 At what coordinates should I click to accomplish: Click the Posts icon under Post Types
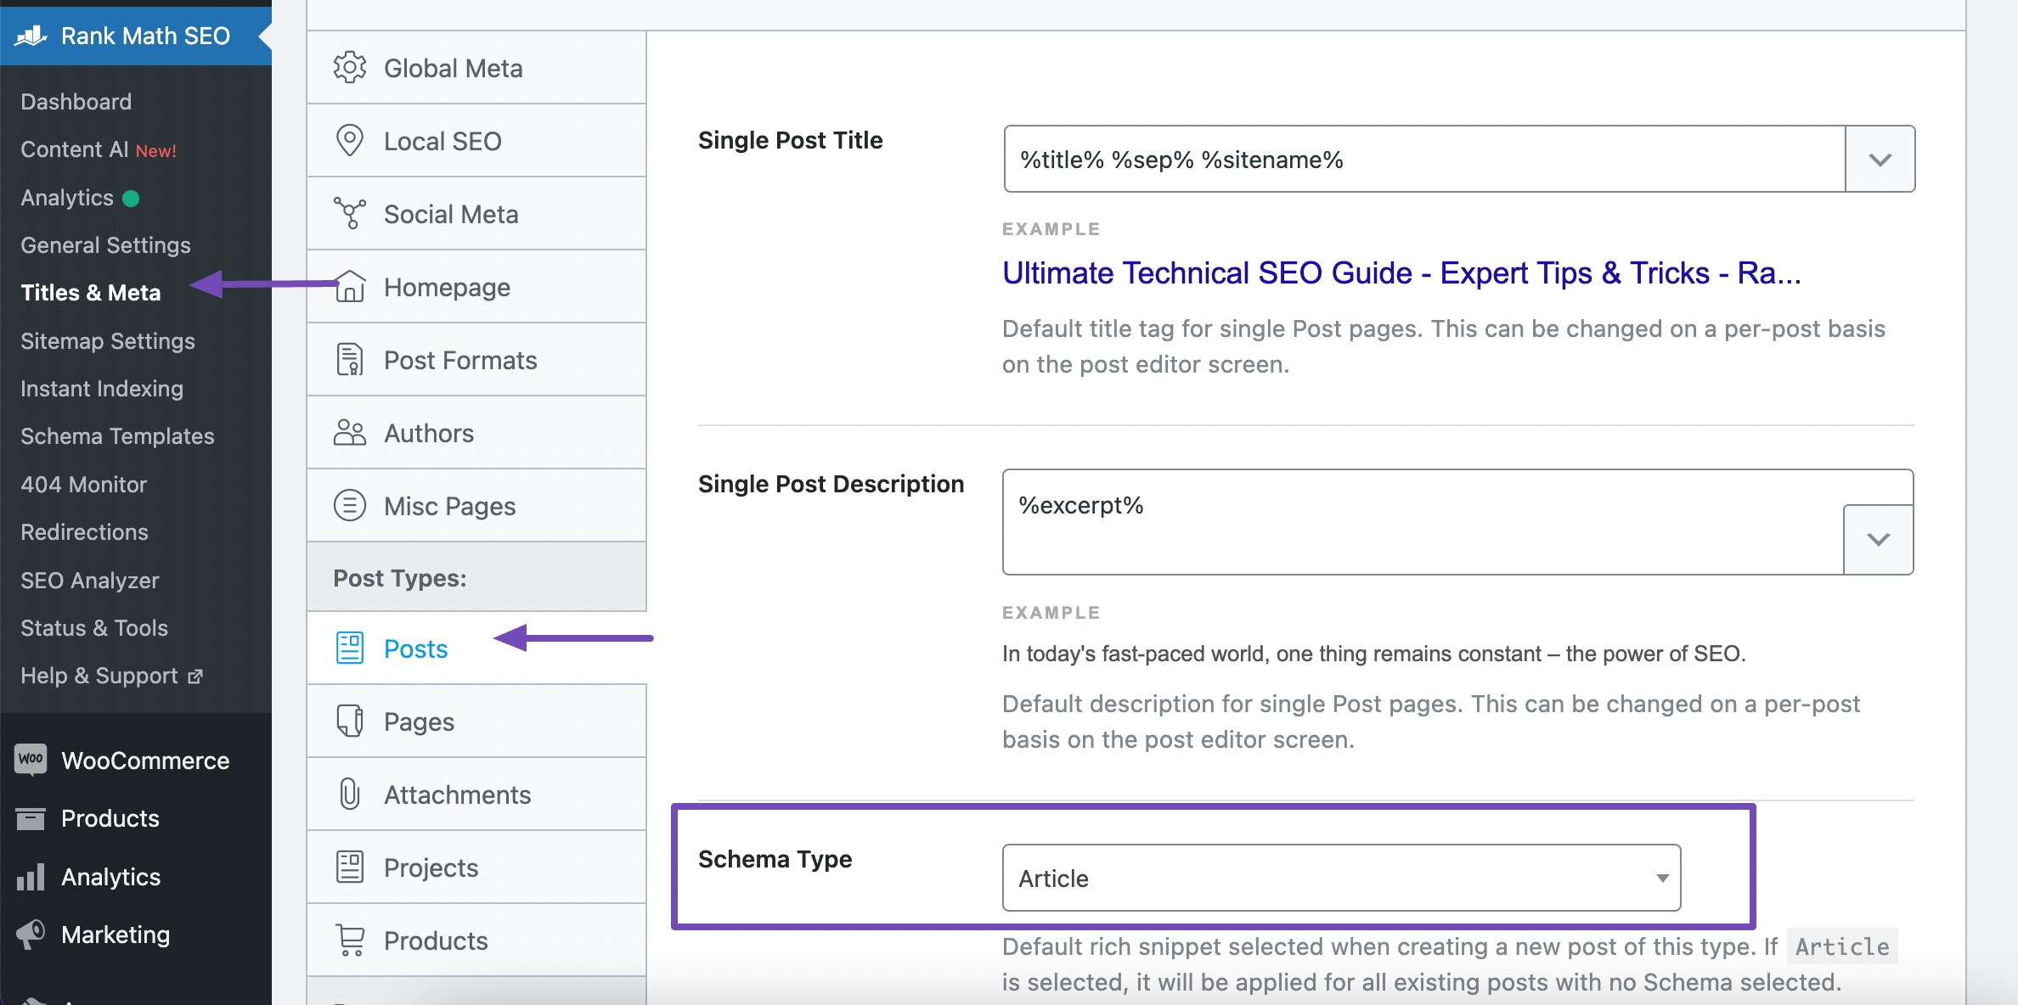coord(347,648)
